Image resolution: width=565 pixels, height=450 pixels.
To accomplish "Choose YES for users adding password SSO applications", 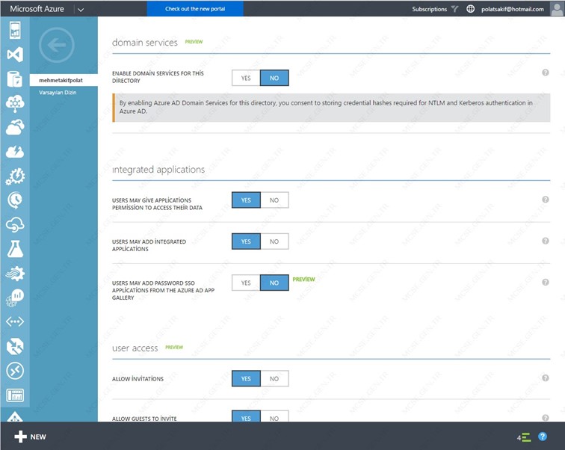I will (246, 283).
